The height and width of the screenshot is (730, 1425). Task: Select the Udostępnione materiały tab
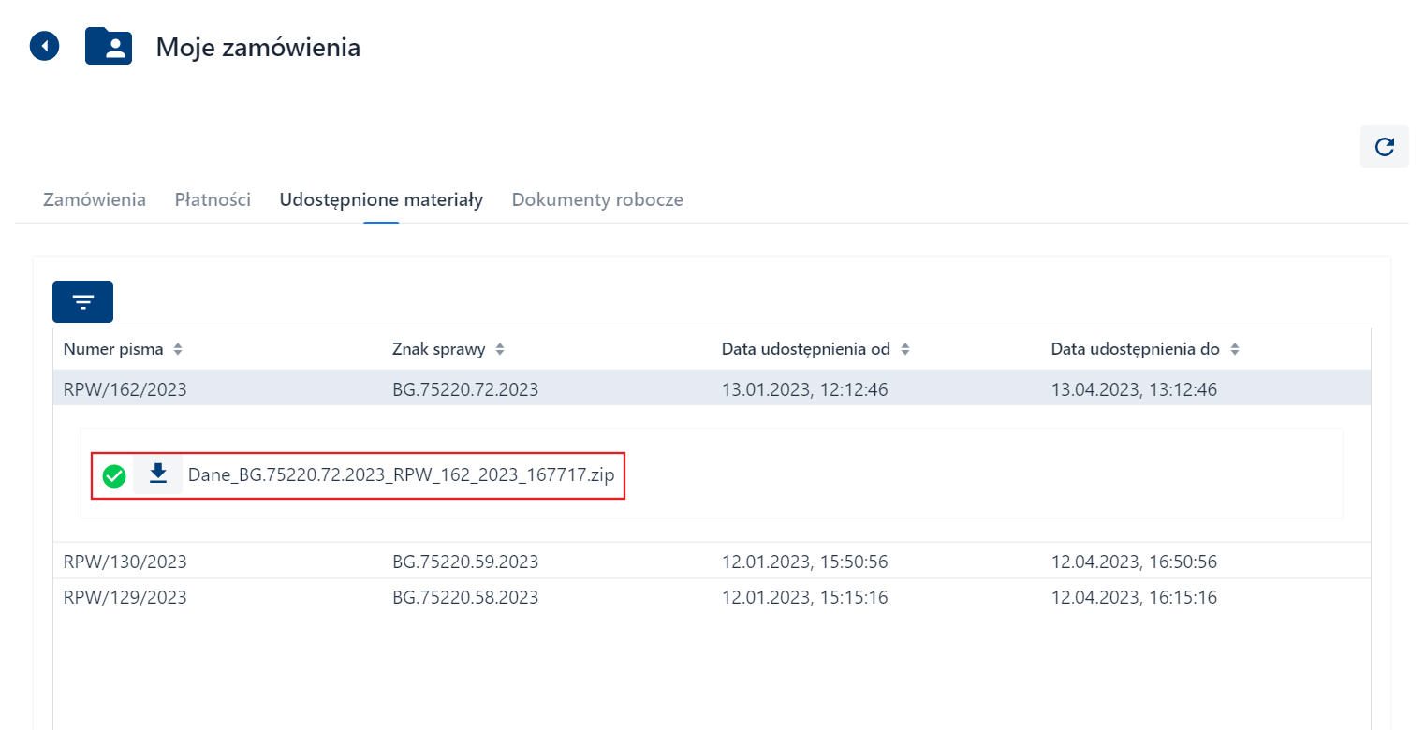pyautogui.click(x=381, y=199)
